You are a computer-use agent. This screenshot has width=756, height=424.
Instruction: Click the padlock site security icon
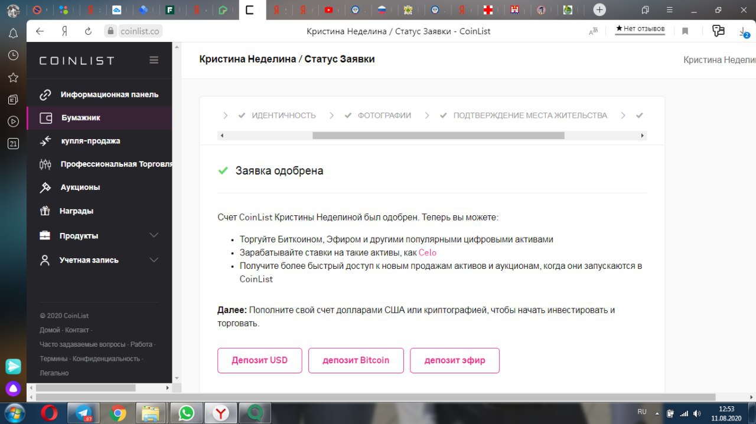click(109, 31)
